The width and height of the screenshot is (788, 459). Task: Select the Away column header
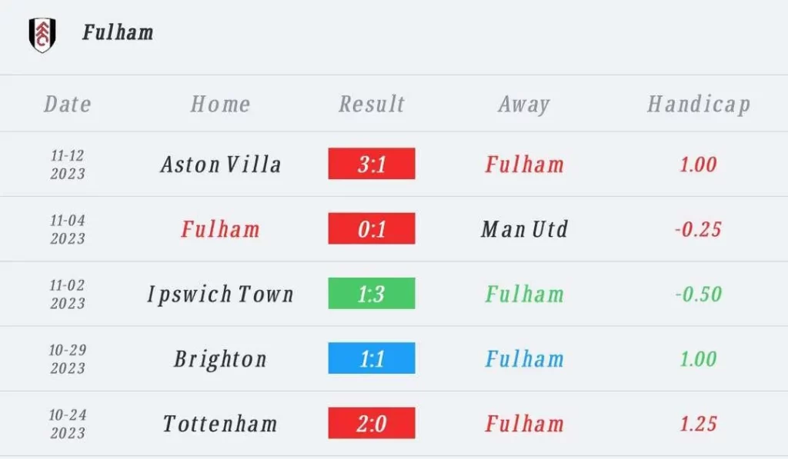click(x=524, y=105)
